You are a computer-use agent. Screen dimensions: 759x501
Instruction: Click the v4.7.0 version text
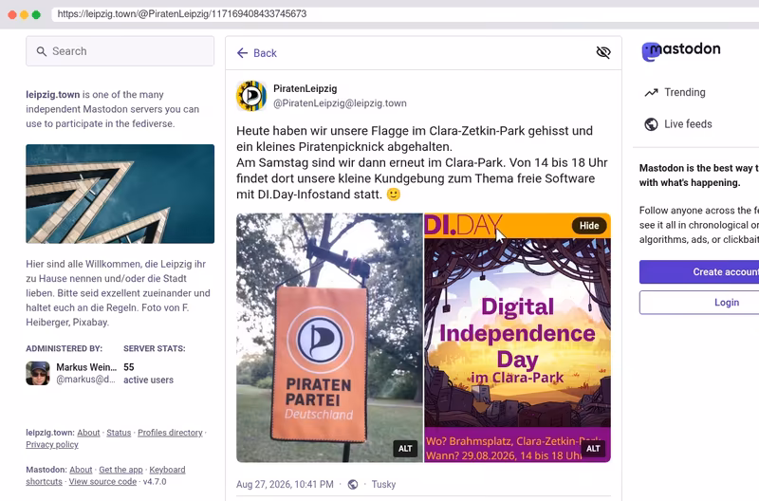tap(155, 482)
